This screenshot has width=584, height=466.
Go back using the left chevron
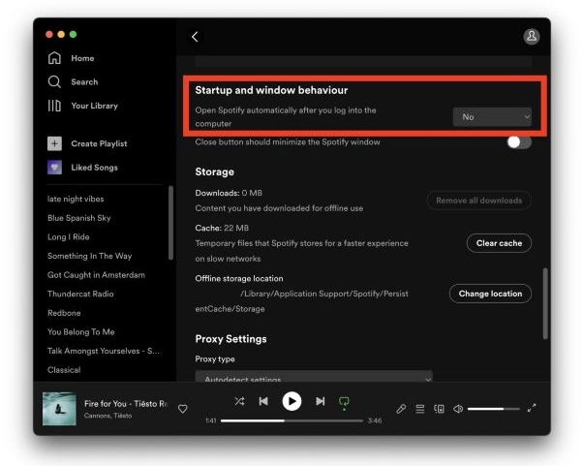tap(195, 37)
